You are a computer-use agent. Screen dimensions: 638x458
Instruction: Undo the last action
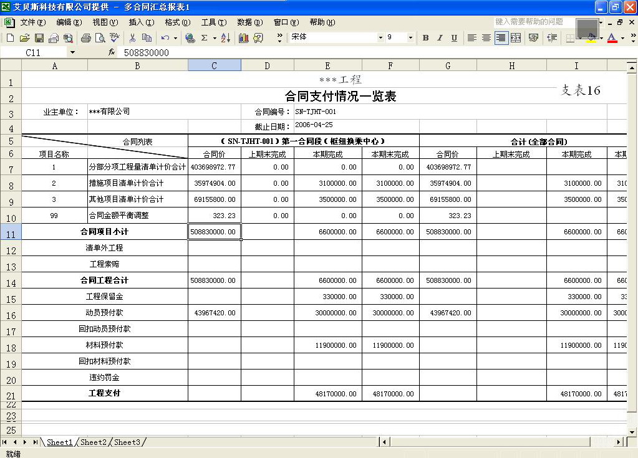click(x=165, y=38)
